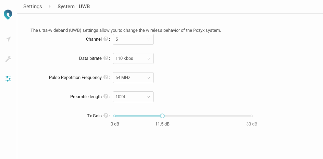Screen dimensions: 323x159
Task: Expand the Data bitrate dropdown
Action: coord(133,58)
